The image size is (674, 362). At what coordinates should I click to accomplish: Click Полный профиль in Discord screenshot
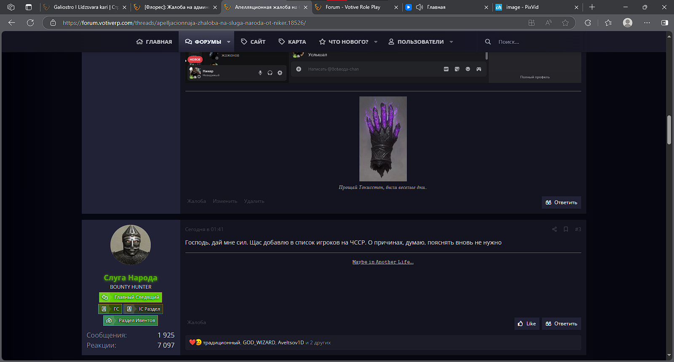click(535, 77)
